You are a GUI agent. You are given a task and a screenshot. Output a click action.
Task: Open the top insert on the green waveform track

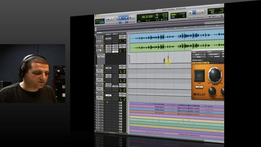(108, 46)
